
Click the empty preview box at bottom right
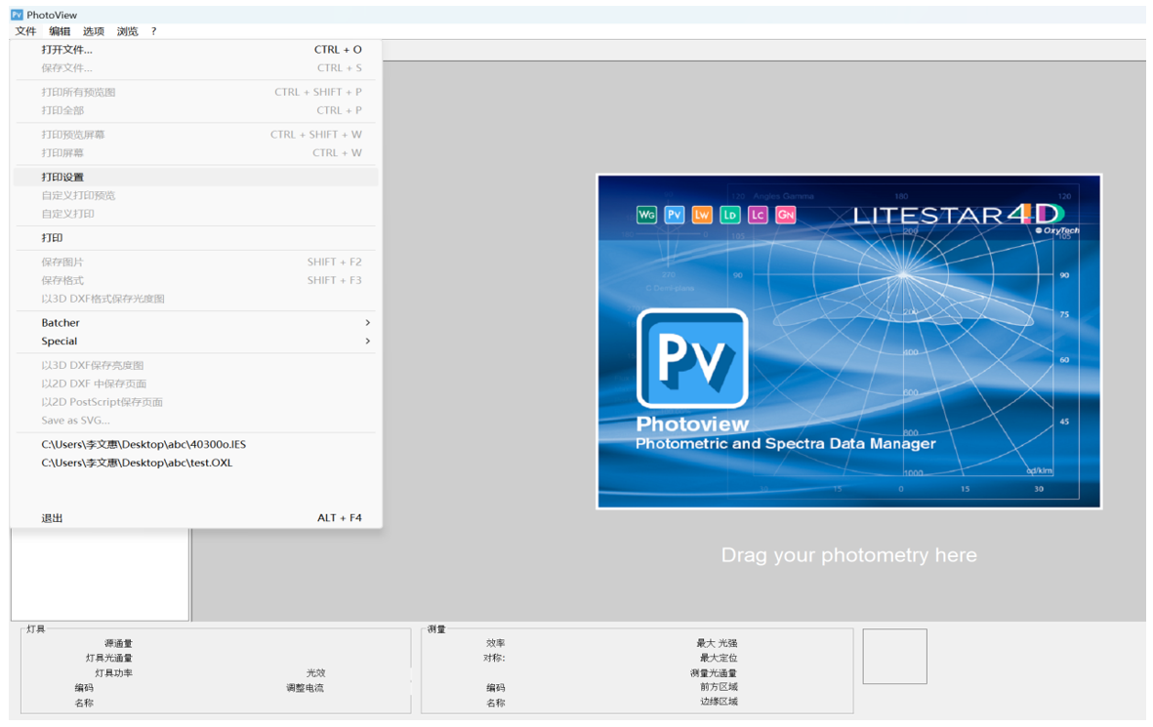[x=894, y=657]
